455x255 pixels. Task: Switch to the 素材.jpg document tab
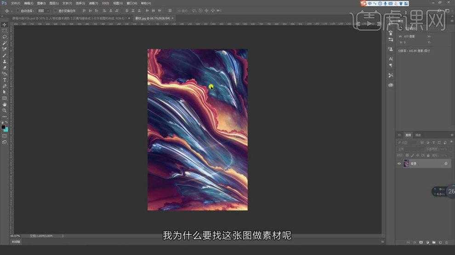pos(153,18)
